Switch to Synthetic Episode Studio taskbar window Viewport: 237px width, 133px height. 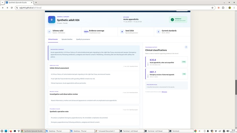pyautogui.click(x=33, y=131)
